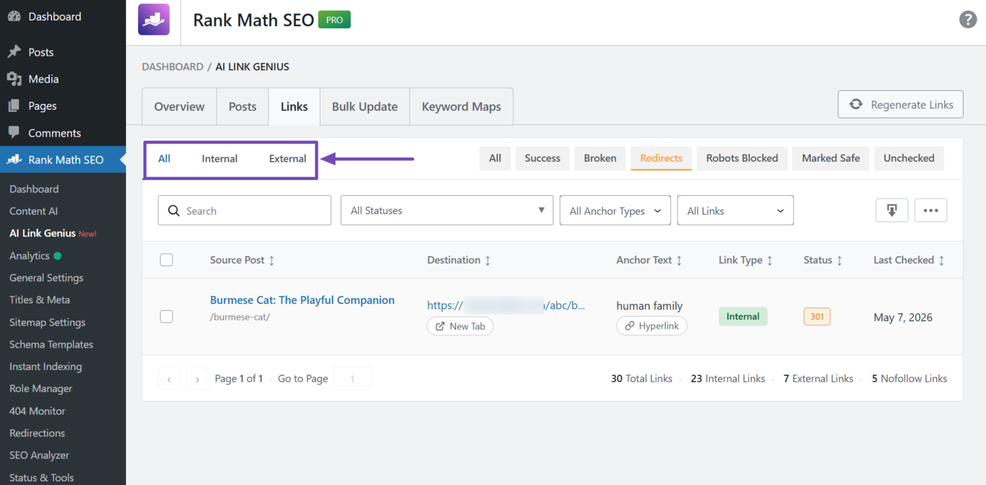Open the All Statuses dropdown

click(447, 210)
